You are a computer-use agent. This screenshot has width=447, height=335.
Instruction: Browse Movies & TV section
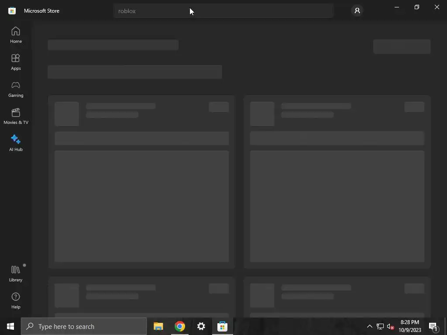tap(16, 116)
